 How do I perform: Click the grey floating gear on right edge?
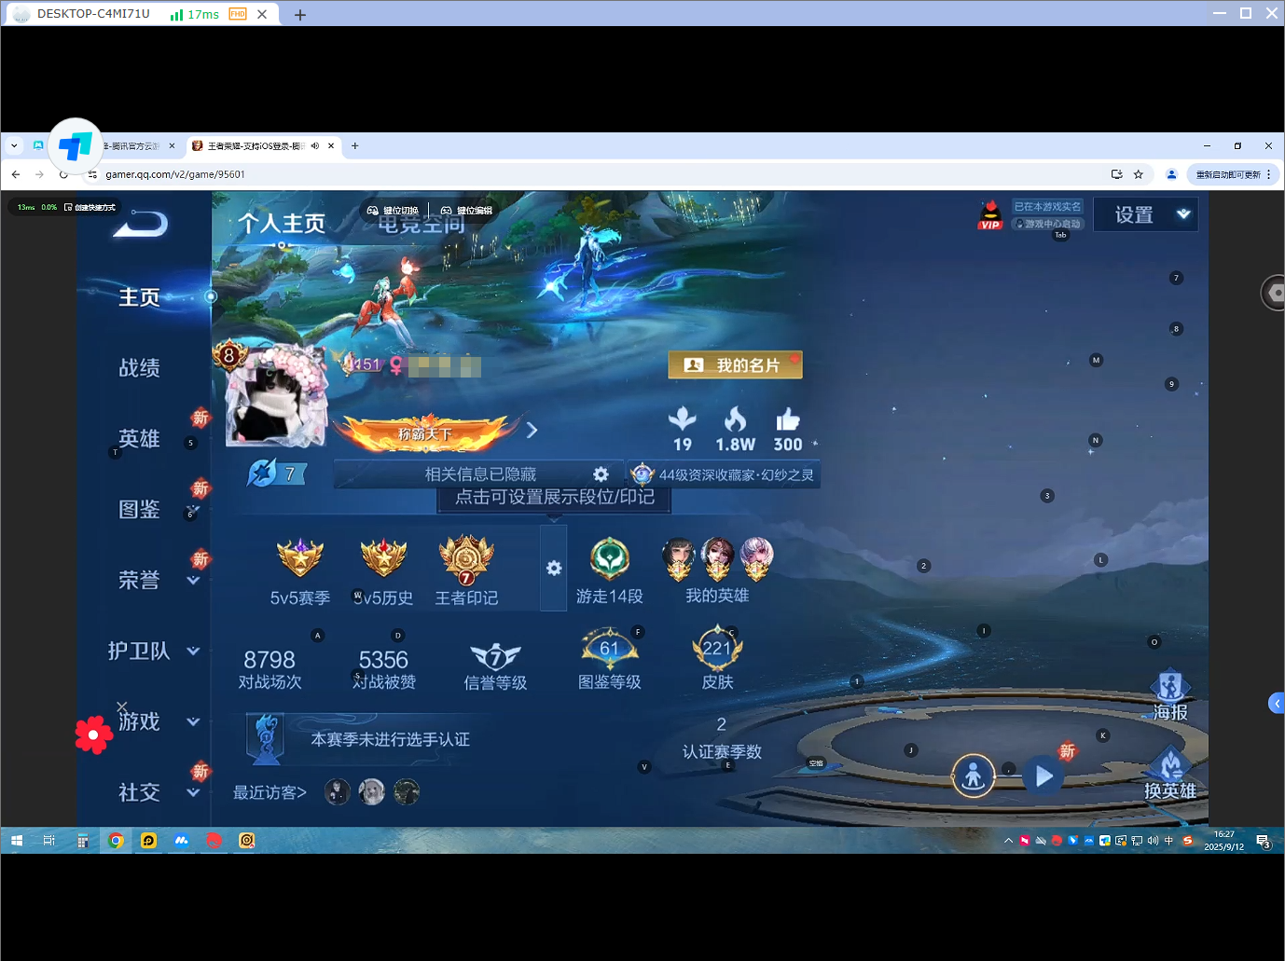[1274, 293]
